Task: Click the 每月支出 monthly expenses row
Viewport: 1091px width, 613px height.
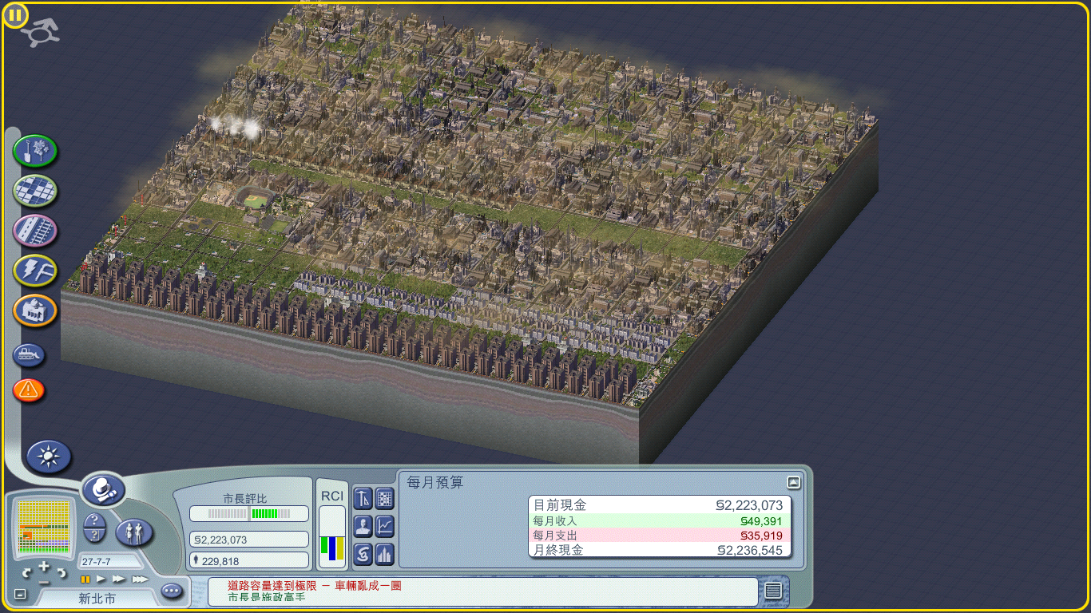Action: pyautogui.click(x=660, y=536)
